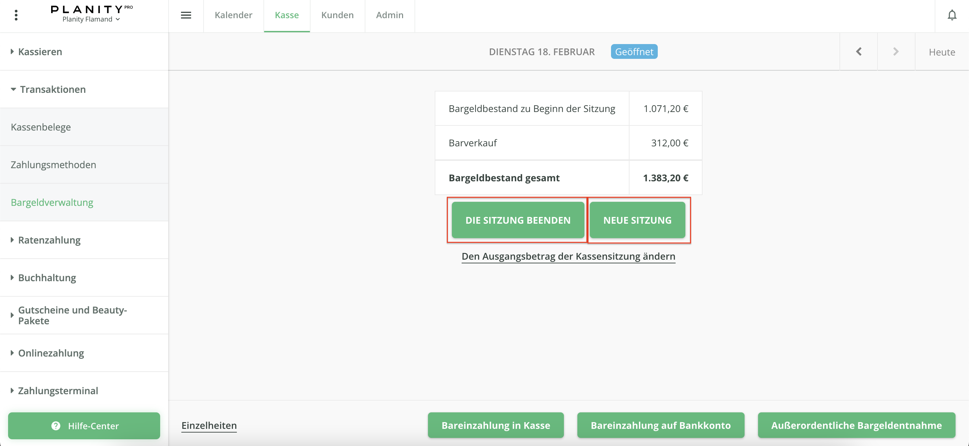Expand the Kassieren section
The width and height of the screenshot is (969, 446).
click(40, 51)
